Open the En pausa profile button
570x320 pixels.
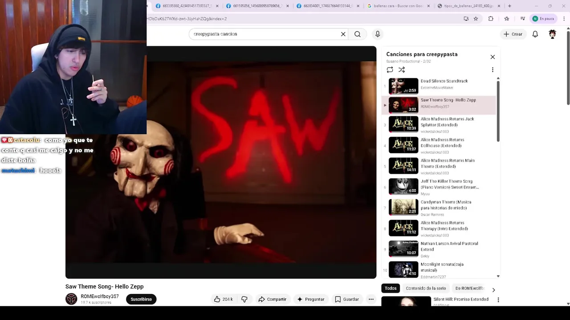(543, 19)
